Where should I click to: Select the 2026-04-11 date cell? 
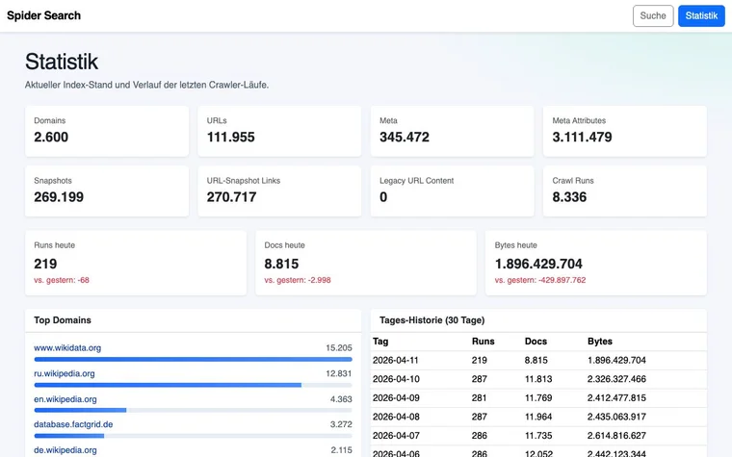(396, 361)
